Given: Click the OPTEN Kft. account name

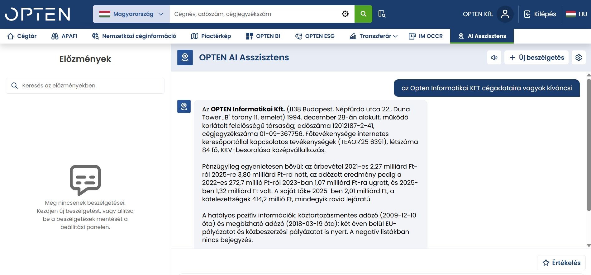Looking at the screenshot, I should [x=478, y=14].
